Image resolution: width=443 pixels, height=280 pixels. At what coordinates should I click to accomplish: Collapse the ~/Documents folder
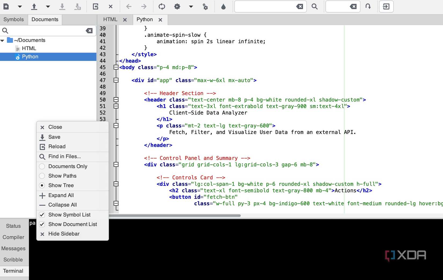pos(3,40)
